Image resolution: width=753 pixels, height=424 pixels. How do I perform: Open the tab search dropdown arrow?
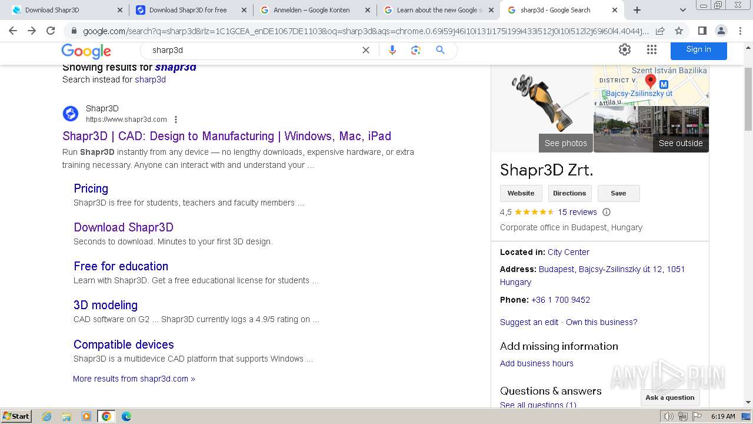tap(682, 10)
